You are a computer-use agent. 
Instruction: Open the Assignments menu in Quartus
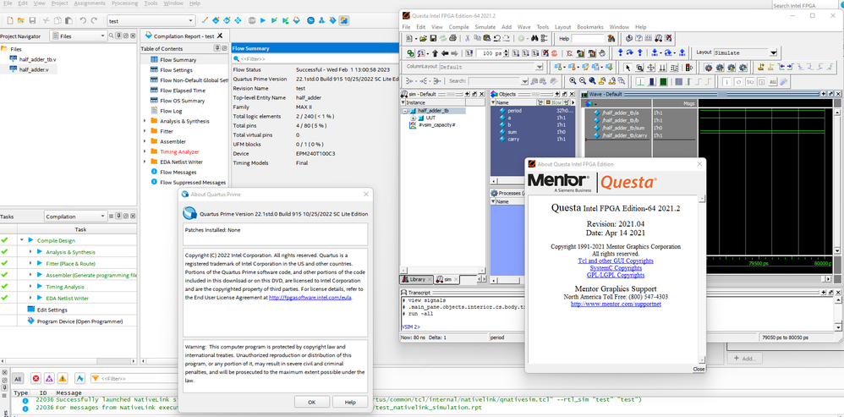coord(90,3)
